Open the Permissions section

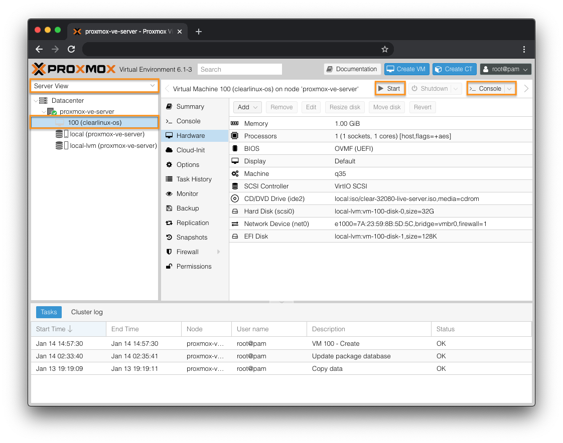pyautogui.click(x=195, y=267)
